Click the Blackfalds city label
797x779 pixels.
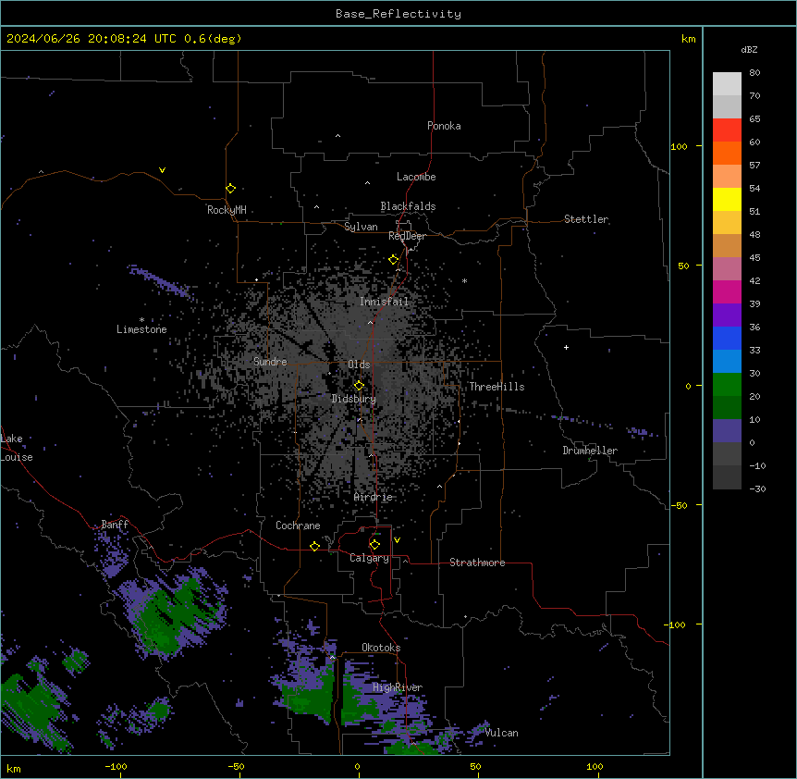[x=408, y=206]
